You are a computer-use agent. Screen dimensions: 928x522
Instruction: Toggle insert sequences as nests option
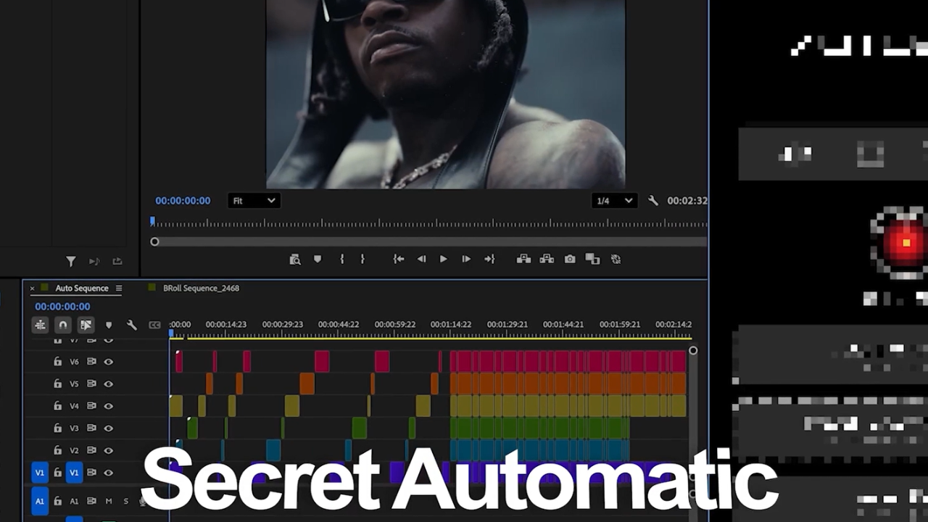click(x=40, y=325)
